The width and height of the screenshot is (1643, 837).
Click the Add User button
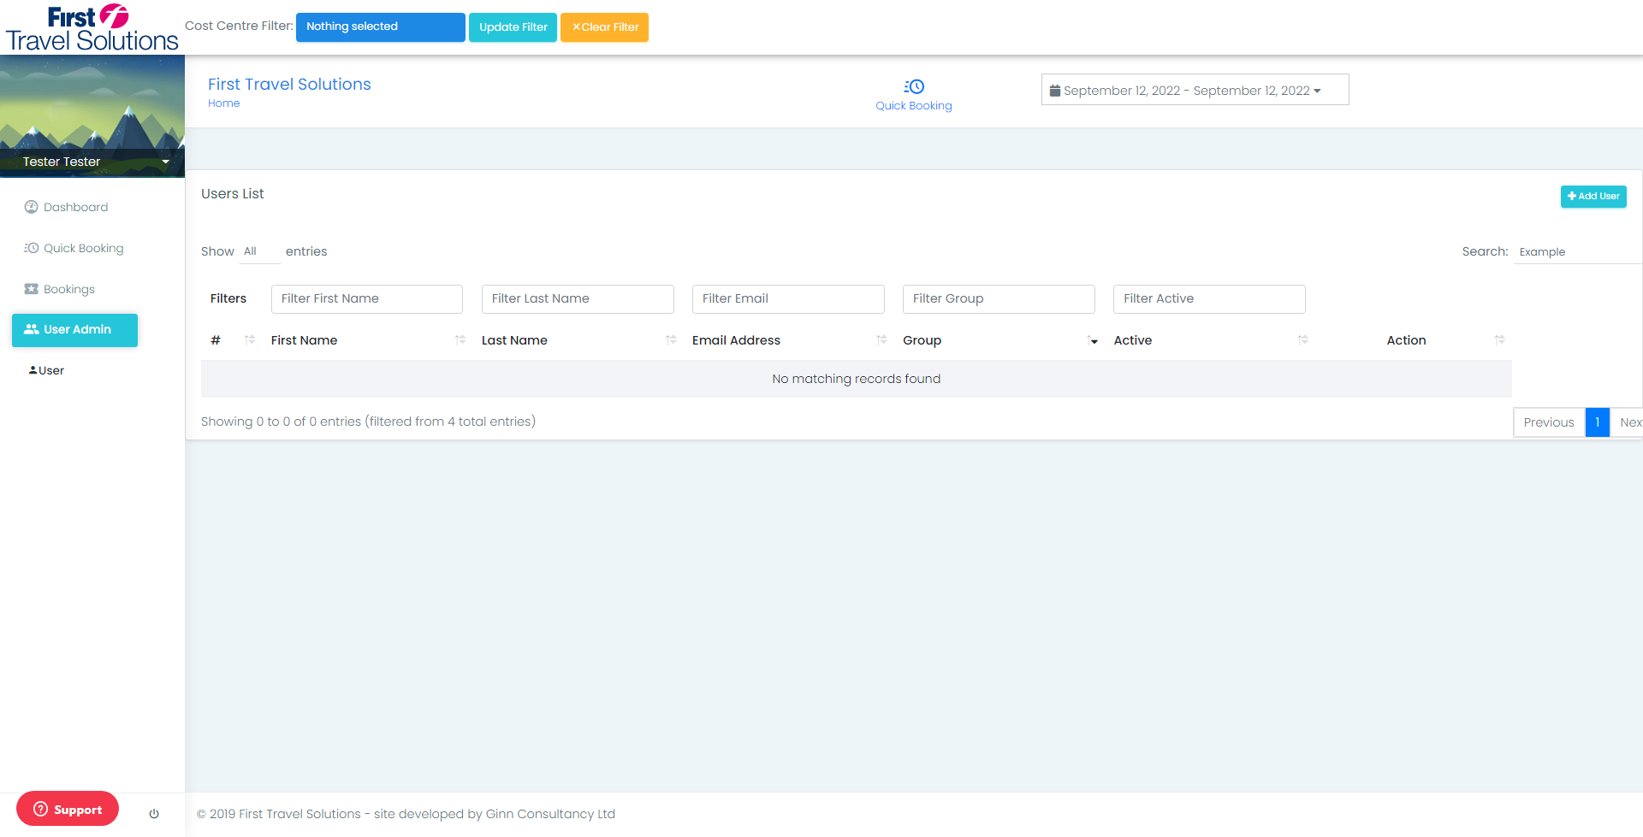tap(1593, 197)
